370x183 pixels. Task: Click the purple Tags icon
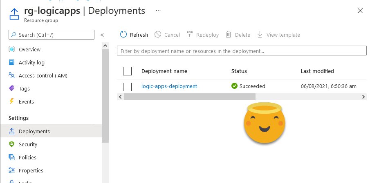[11, 88]
